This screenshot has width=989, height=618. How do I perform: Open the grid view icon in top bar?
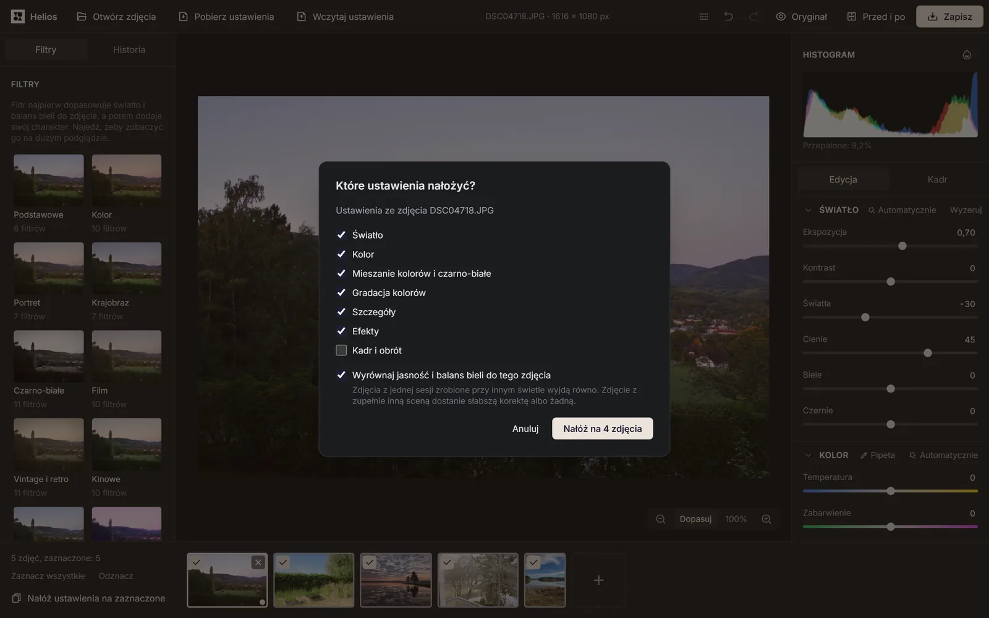pyautogui.click(x=703, y=17)
